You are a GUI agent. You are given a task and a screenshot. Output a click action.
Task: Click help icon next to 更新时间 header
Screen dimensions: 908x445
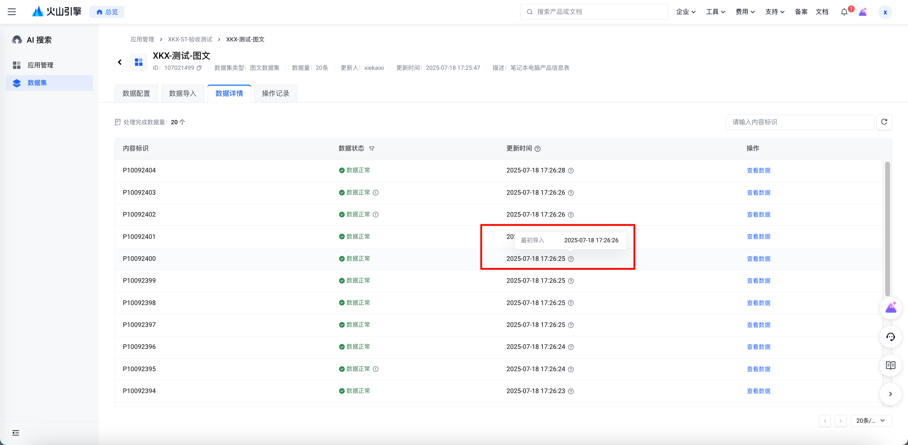537,149
